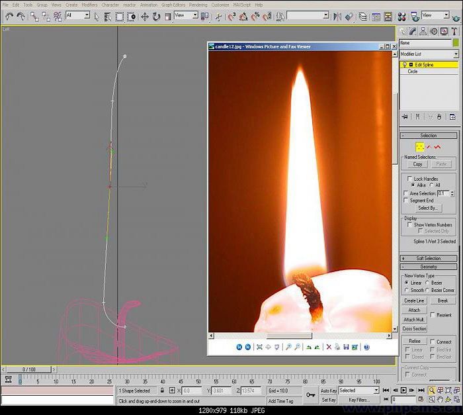Enable the Lock Handles checkbox
Screen dimensions: 463x415
click(409, 179)
